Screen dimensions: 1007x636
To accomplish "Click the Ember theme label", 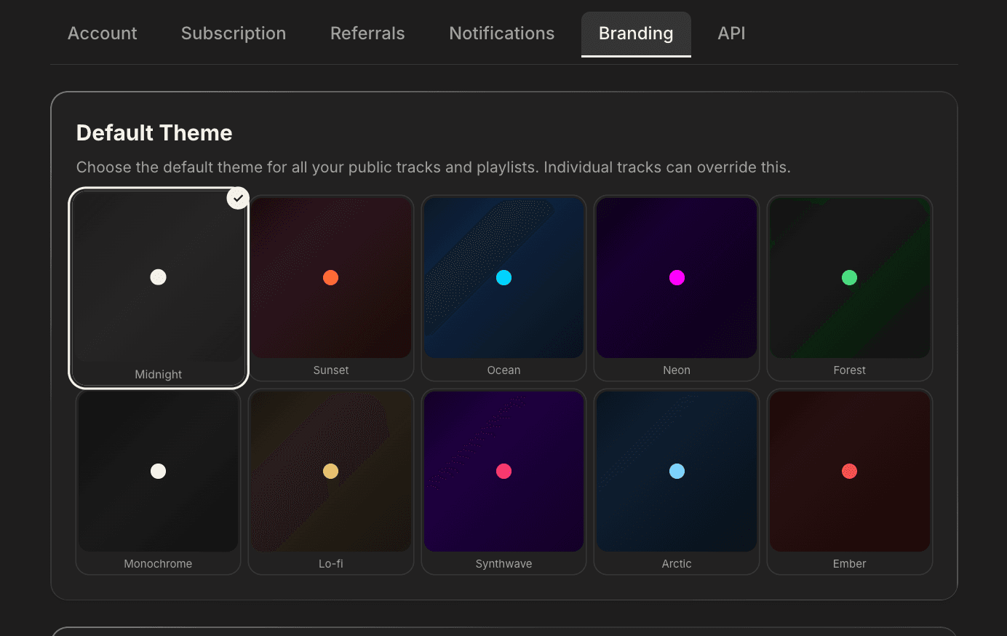I will coord(849,563).
